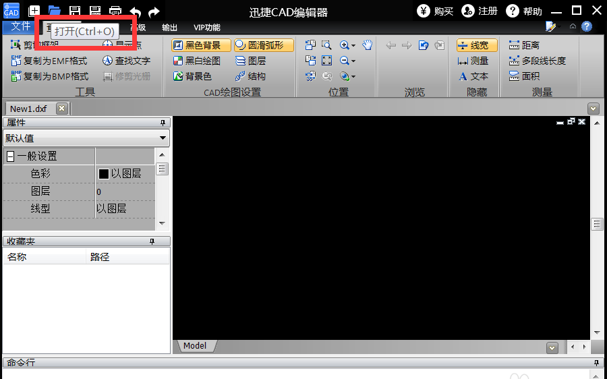Click the 查找文字 find text tool
Viewport: 607px width, 379px height.
[x=126, y=61]
